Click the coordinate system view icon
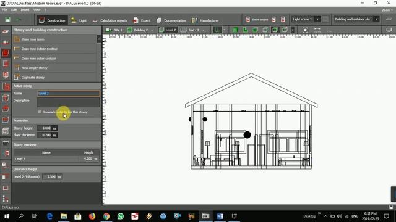 [217, 30]
